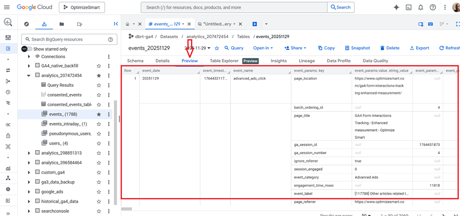Expand the Connections node
The image size is (460, 216).
29,57
